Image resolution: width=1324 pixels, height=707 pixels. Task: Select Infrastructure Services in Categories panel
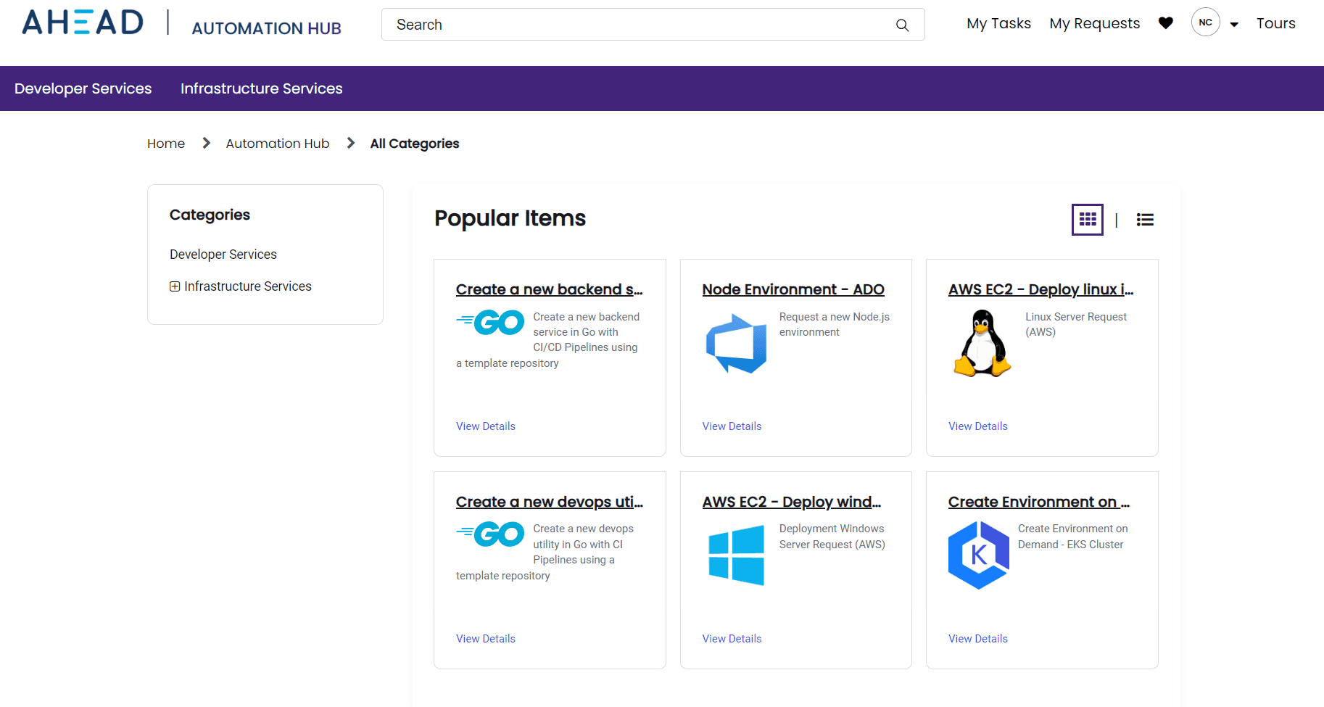pyautogui.click(x=248, y=286)
